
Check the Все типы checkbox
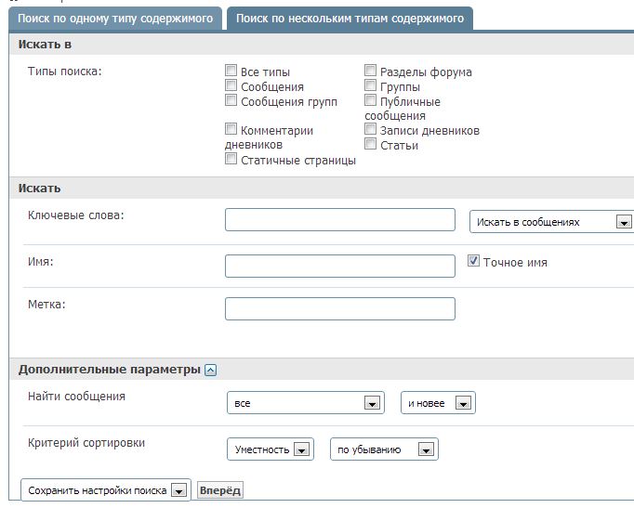[231, 71]
